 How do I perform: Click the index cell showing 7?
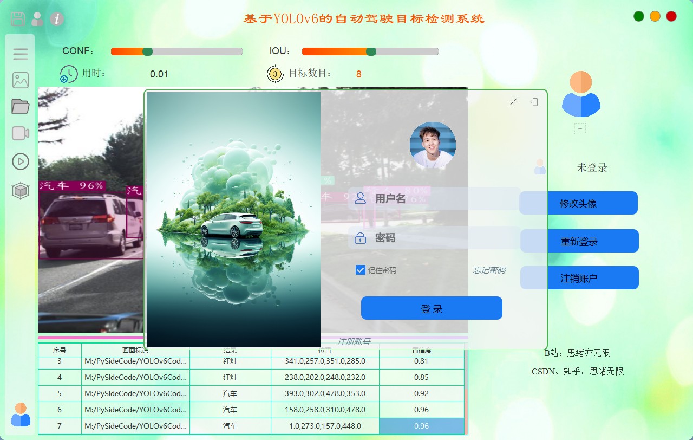[x=60, y=426]
